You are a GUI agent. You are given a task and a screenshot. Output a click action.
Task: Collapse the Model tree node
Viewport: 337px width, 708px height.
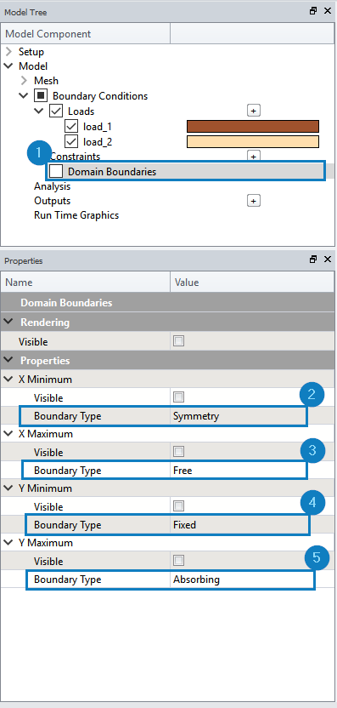click(8, 66)
